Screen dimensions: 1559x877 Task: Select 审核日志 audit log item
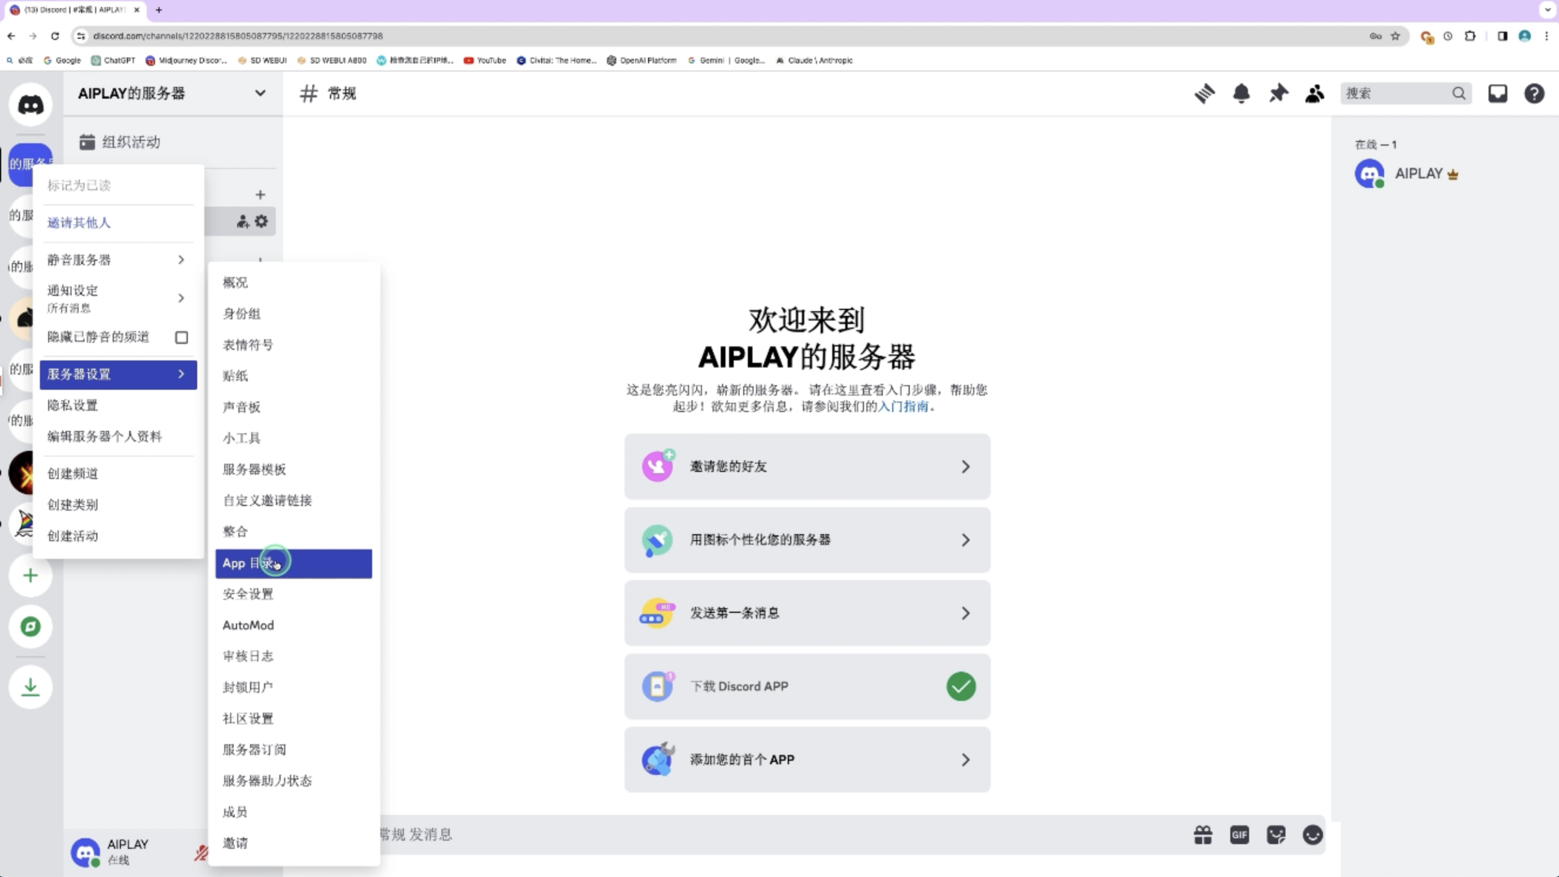[x=293, y=656]
